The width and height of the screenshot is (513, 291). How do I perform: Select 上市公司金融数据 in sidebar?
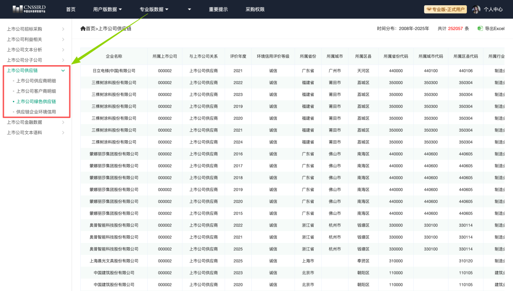pyautogui.click(x=25, y=122)
